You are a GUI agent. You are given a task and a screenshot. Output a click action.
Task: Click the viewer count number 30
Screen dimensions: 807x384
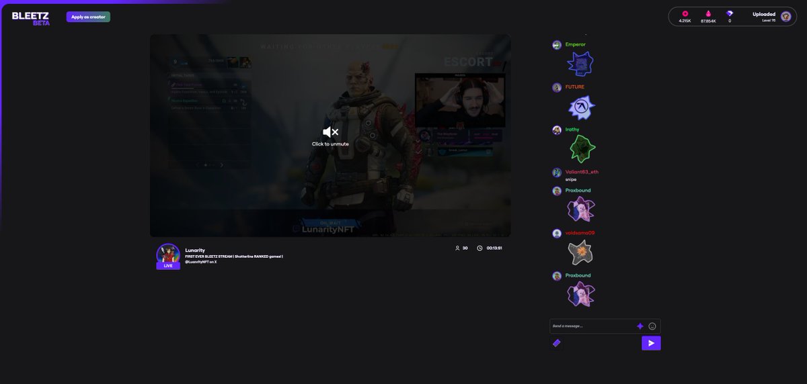(465, 248)
